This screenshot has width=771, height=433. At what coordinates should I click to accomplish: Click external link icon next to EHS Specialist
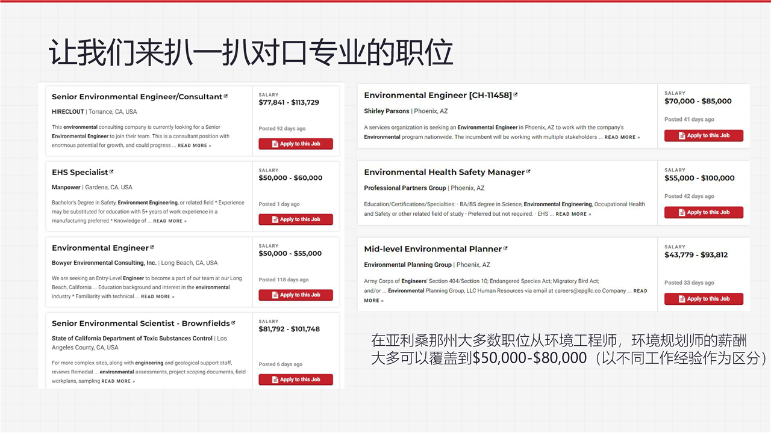click(x=111, y=171)
